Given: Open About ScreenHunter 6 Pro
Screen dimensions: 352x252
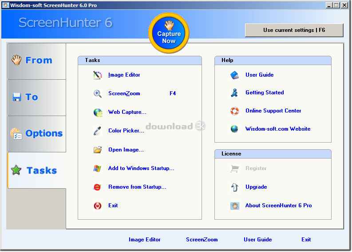Looking at the screenshot, I should [278, 206].
